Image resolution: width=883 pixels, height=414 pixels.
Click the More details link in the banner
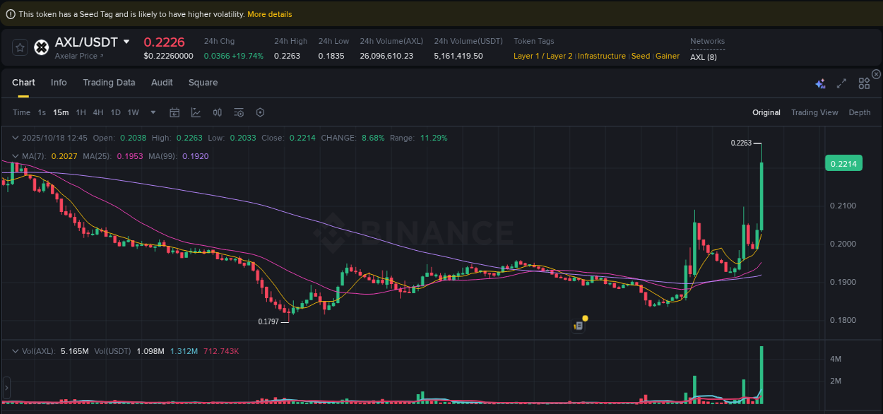point(269,13)
